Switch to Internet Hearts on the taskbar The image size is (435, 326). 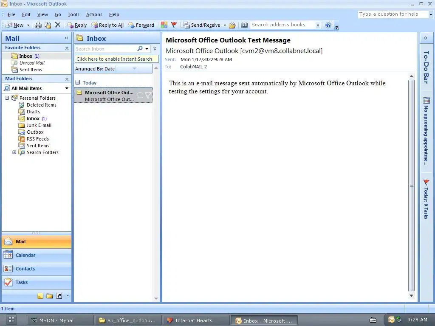(196, 320)
